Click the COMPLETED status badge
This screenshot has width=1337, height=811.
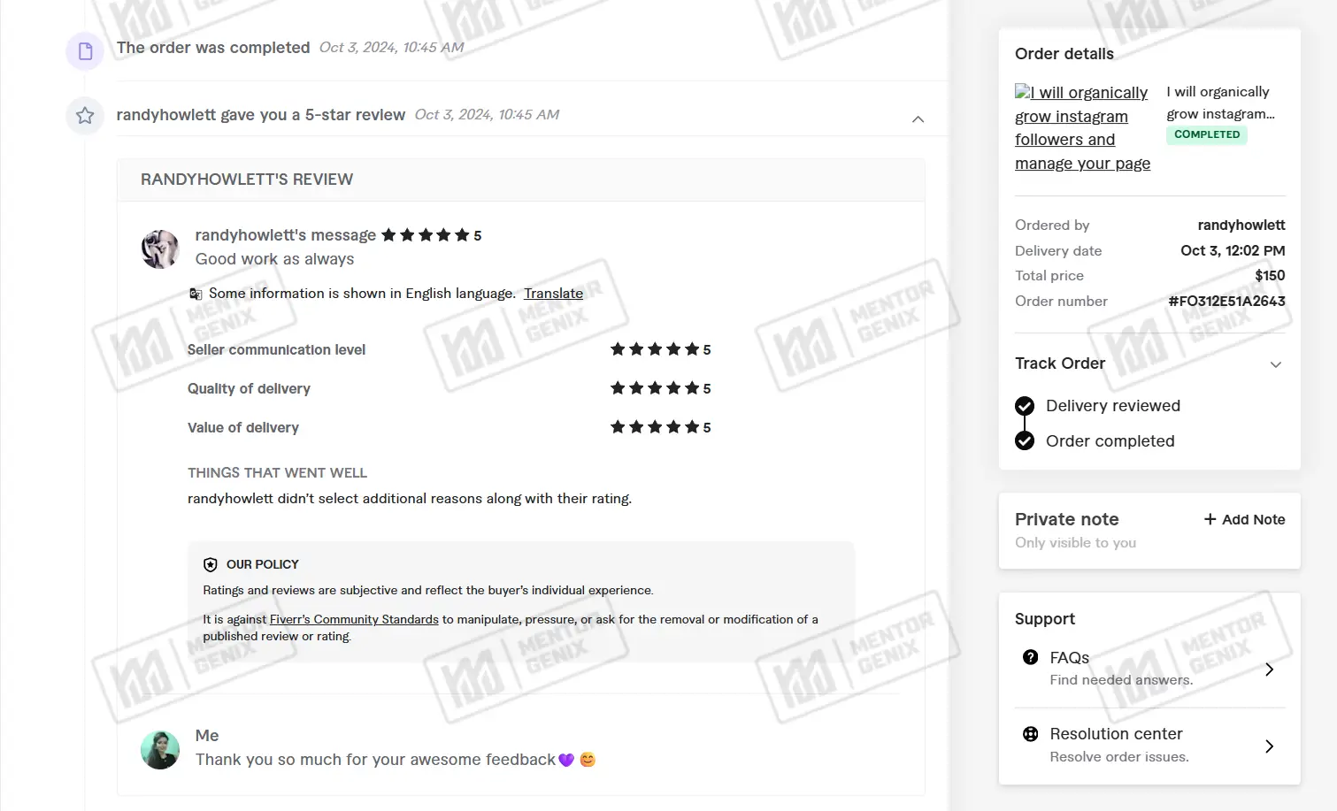coord(1207,134)
